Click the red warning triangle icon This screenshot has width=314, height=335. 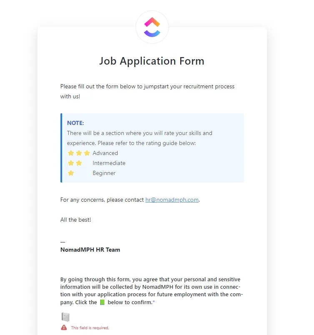click(64, 327)
